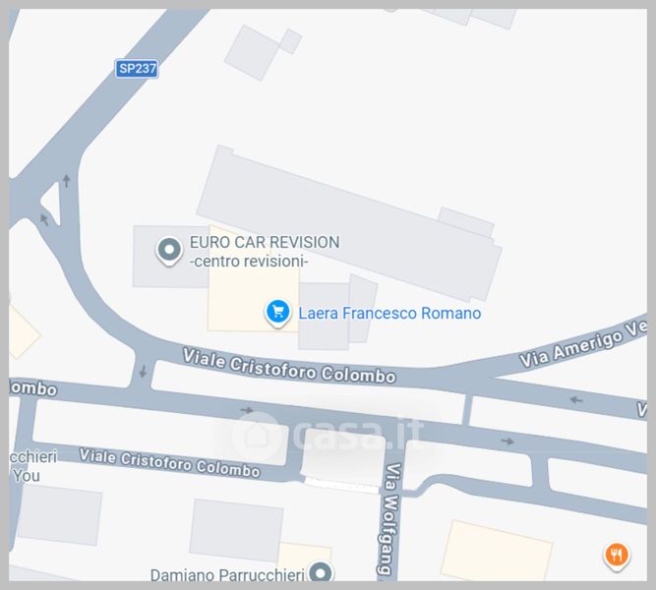Screen dimensions: 656x590
Task: Click the downward arrow on connector road
Action: coord(143,371)
